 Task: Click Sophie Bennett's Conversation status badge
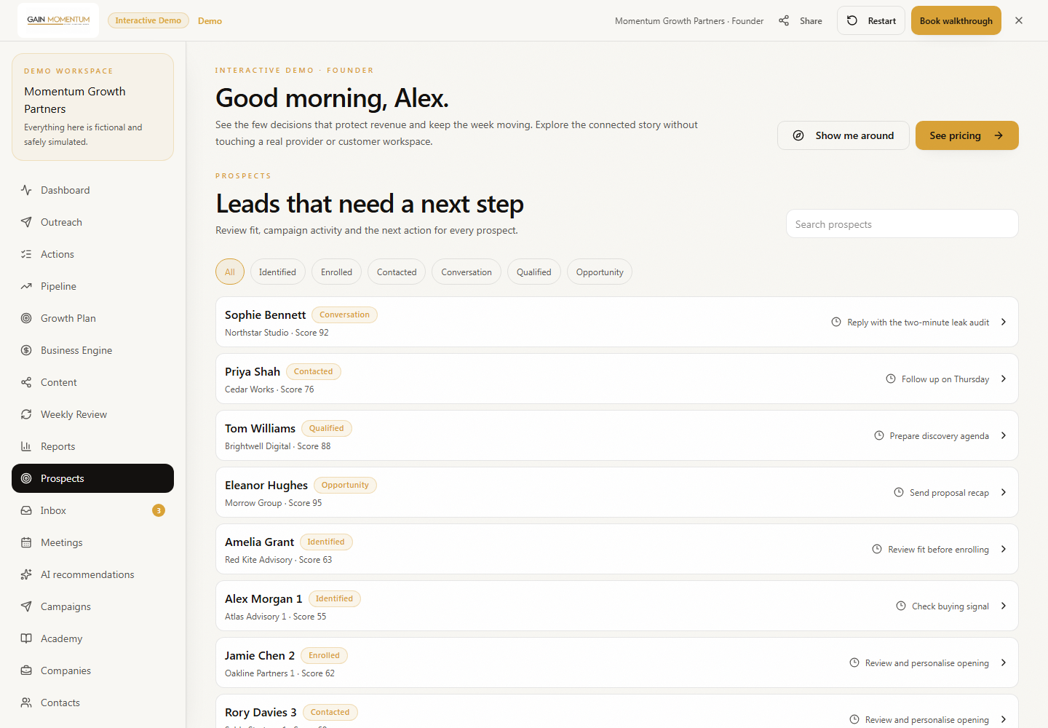(x=345, y=314)
